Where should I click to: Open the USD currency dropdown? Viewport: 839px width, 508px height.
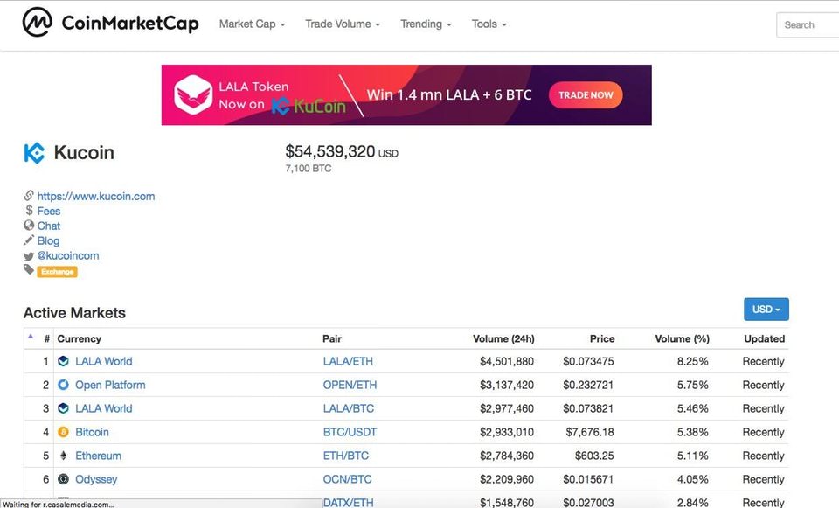tap(766, 310)
